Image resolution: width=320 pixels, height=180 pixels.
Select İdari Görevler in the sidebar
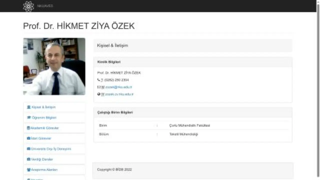(54, 138)
